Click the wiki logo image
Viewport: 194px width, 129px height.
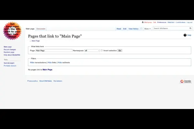coord(12,31)
